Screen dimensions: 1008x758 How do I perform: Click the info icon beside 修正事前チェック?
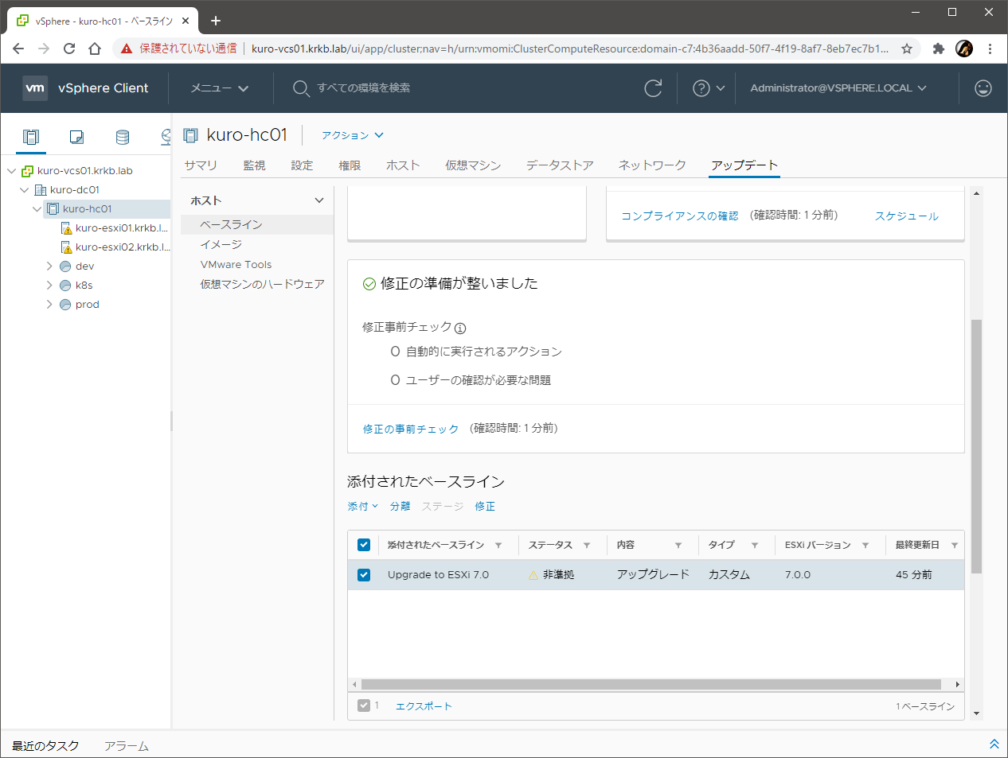coord(460,328)
